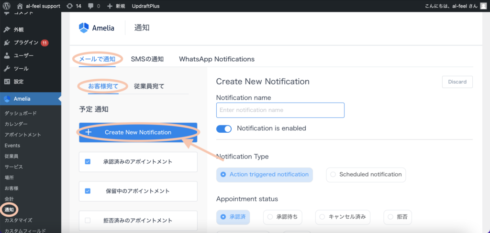Check the 拒否済みのアポイントメント checkbox
This screenshot has height=233, width=490.
[88, 221]
